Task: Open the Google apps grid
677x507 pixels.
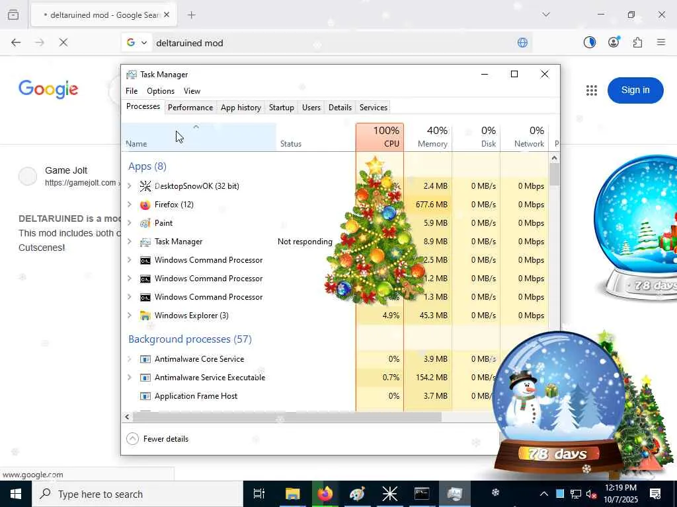Action: coord(592,90)
